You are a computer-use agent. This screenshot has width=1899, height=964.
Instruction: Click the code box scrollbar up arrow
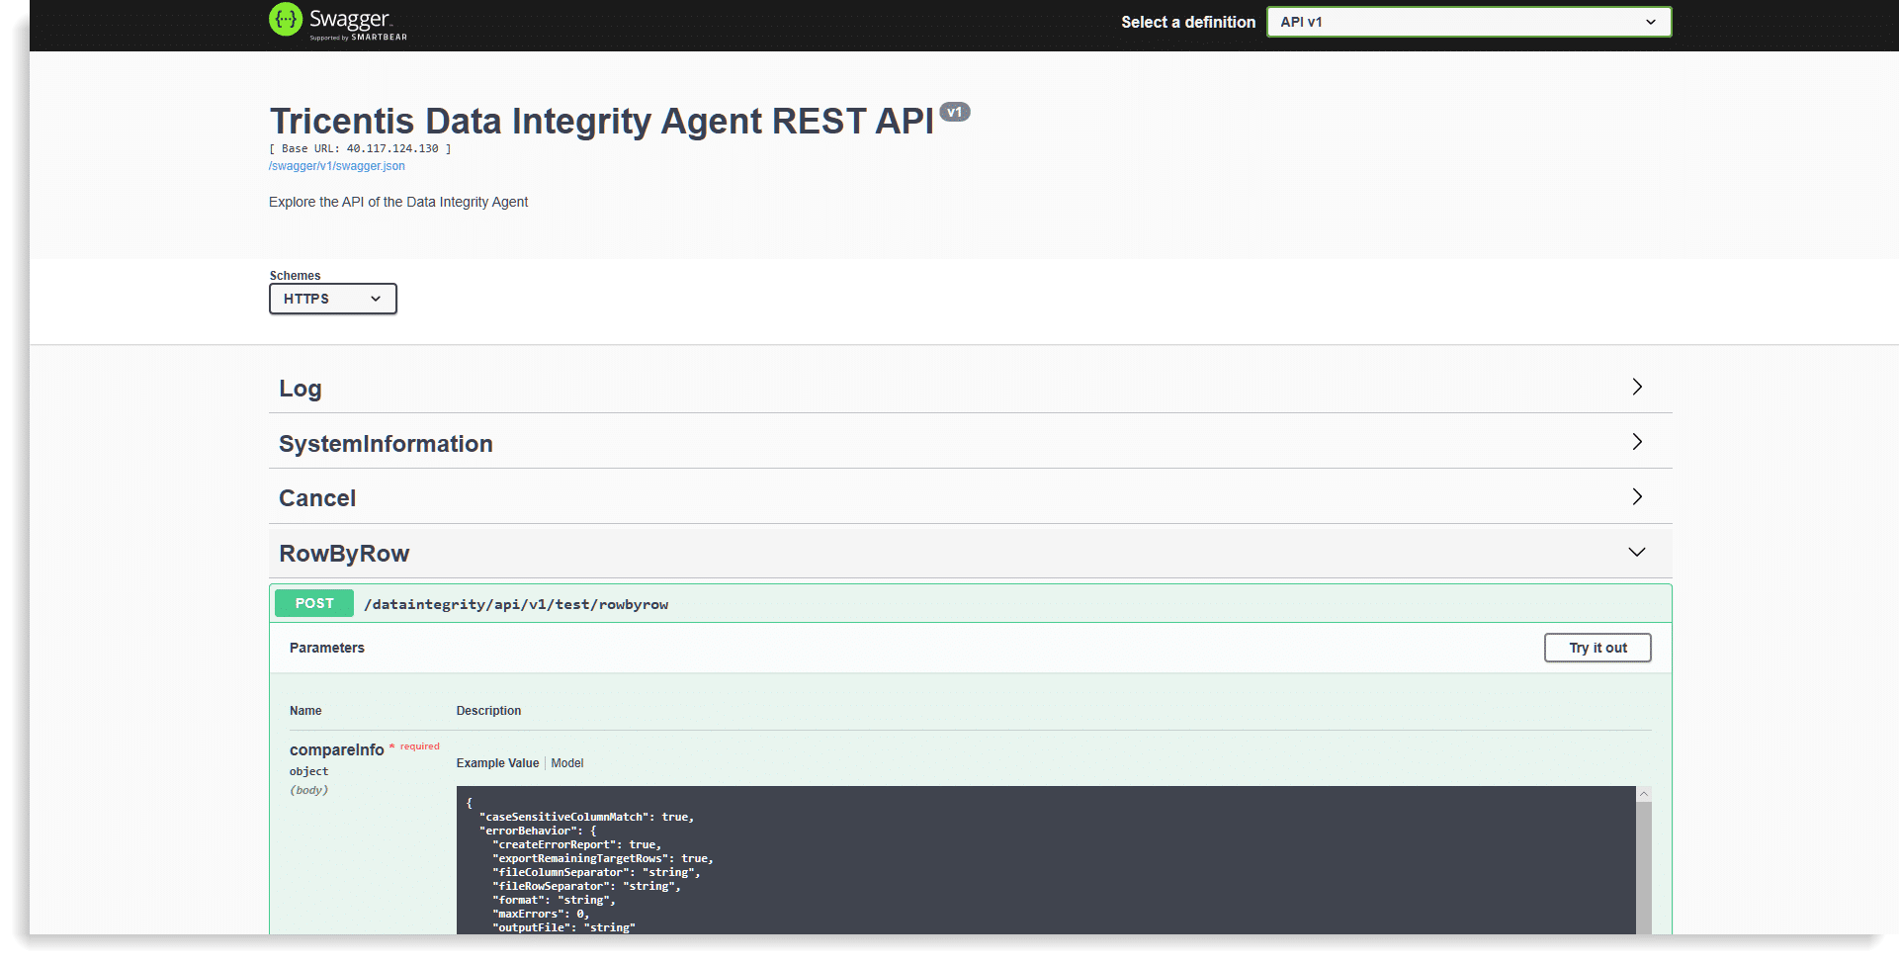[1644, 794]
